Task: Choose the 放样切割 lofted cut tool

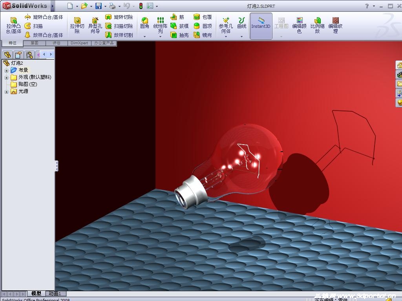Action: [x=119, y=35]
